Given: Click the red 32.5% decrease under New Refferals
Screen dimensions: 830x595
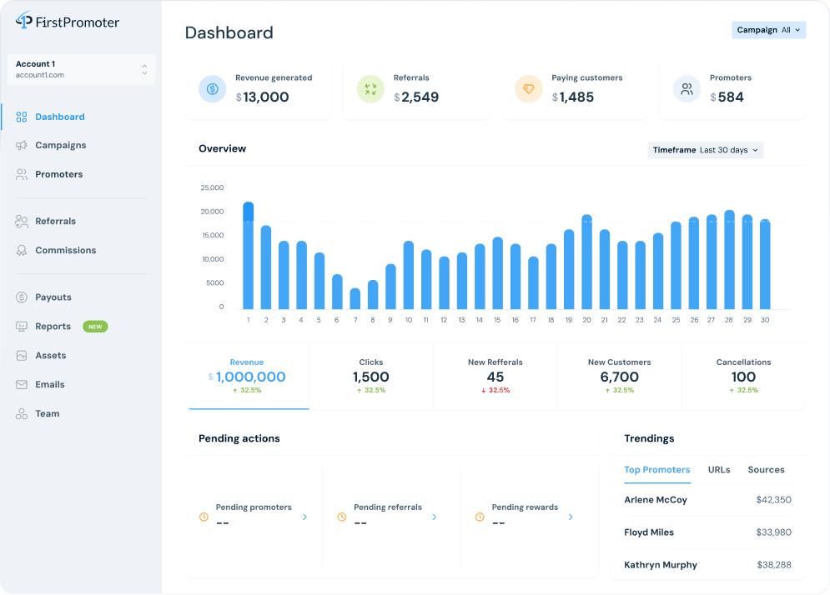Looking at the screenshot, I should (495, 390).
